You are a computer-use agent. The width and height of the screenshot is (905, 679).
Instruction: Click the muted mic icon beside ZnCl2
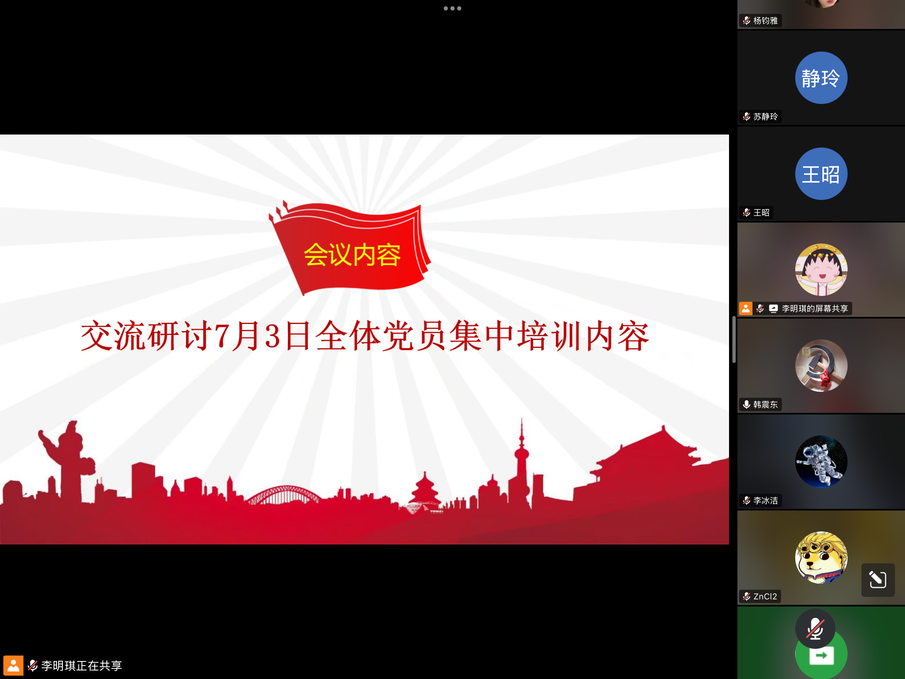pyautogui.click(x=747, y=596)
